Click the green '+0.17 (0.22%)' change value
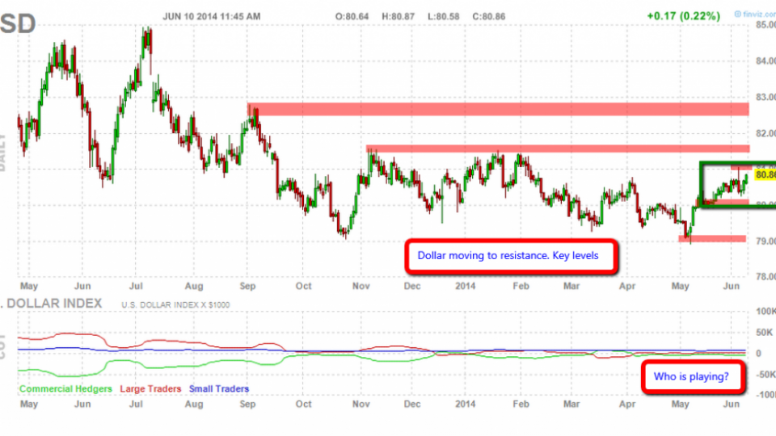The image size is (776, 436). (x=684, y=16)
